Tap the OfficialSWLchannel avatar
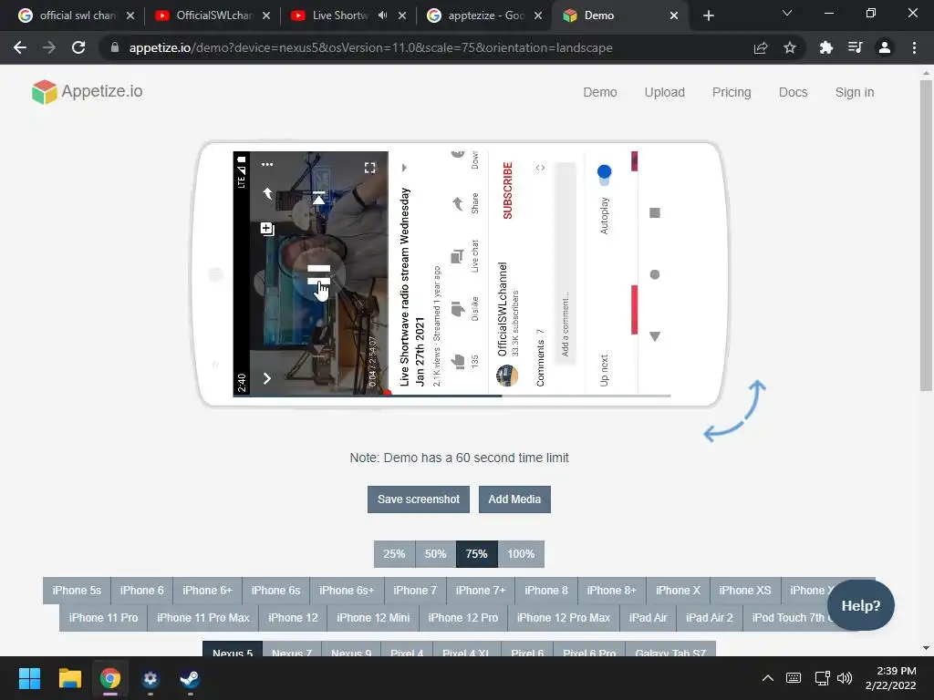Image resolution: width=934 pixels, height=700 pixels. pyautogui.click(x=507, y=375)
